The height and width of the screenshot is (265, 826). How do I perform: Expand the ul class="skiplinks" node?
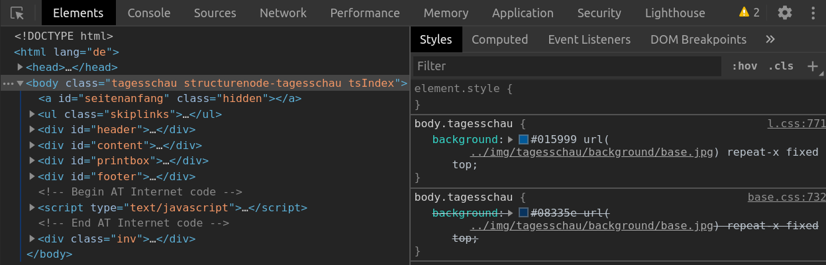point(32,114)
